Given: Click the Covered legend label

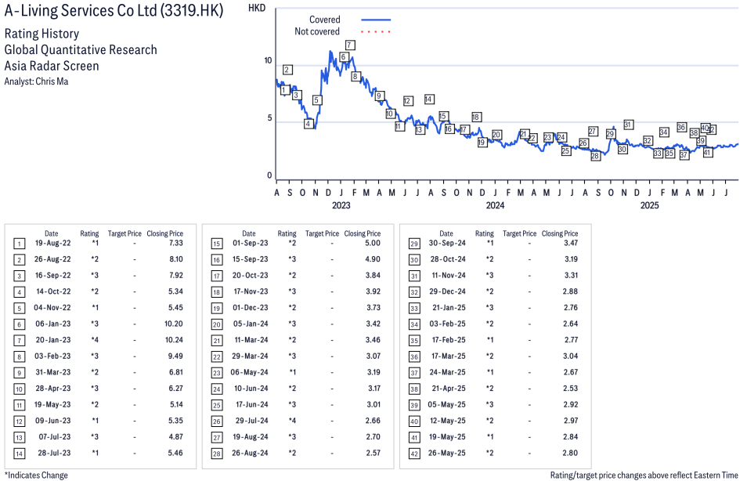Looking at the screenshot, I should [x=324, y=20].
